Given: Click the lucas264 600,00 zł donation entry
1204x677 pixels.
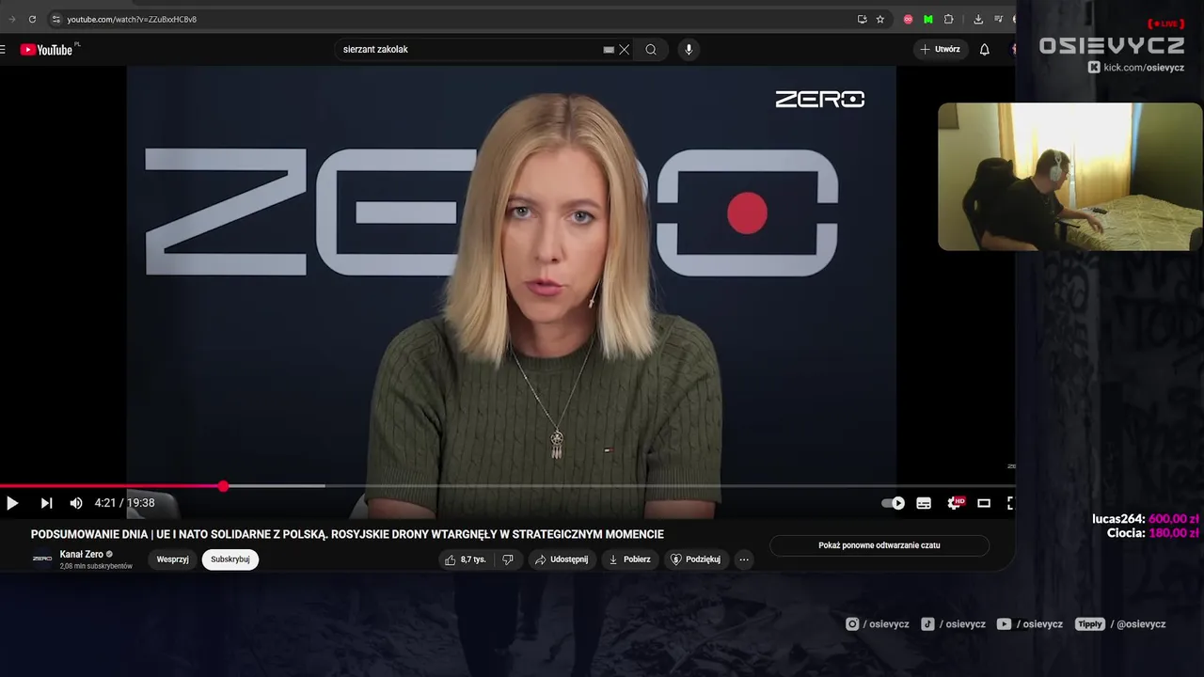Looking at the screenshot, I should tap(1146, 519).
